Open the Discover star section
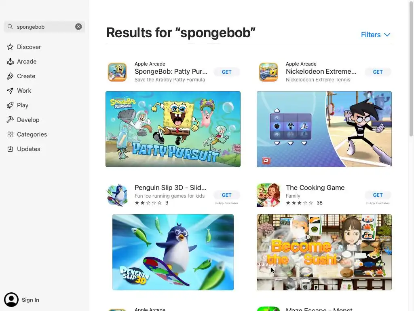This screenshot has width=414, height=311. coord(24,47)
